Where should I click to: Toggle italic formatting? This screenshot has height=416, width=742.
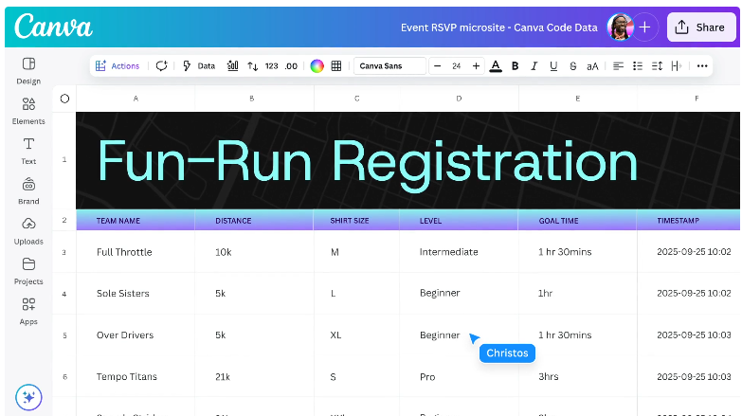(x=534, y=66)
